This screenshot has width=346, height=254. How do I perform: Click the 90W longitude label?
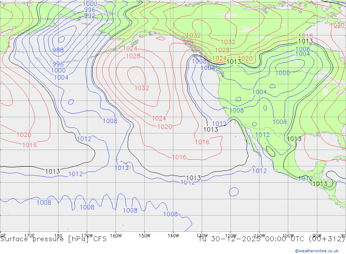[317, 236]
